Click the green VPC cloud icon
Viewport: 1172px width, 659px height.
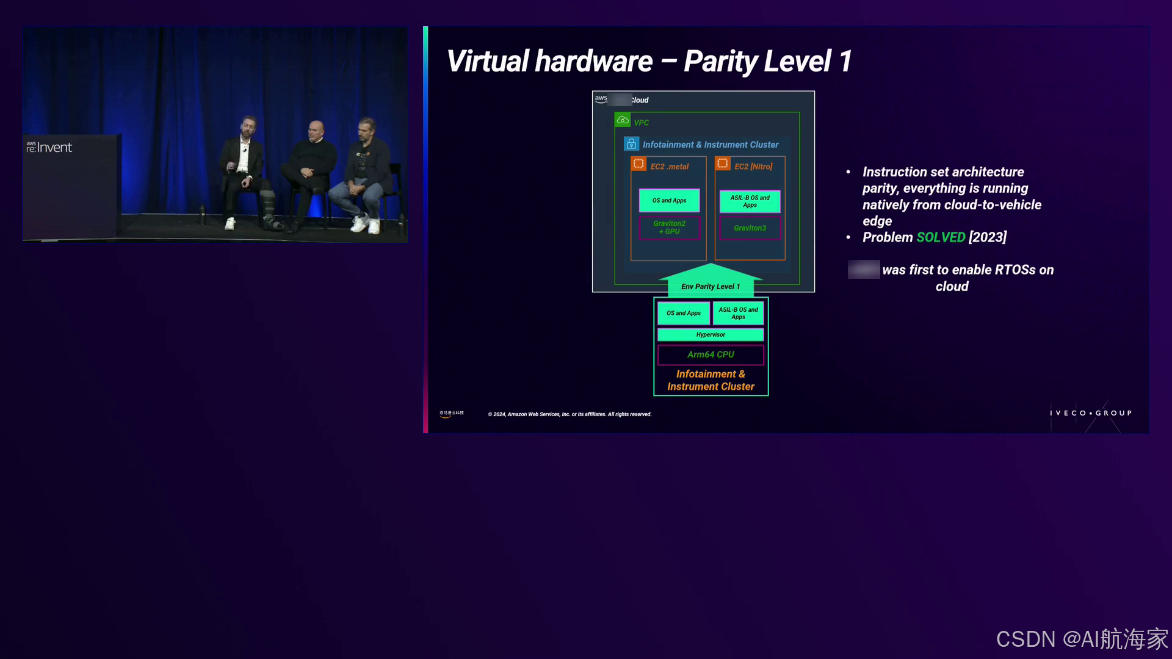tap(623, 120)
